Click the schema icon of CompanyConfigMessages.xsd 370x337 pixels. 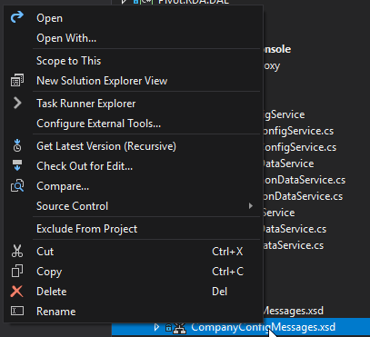[x=180, y=327]
